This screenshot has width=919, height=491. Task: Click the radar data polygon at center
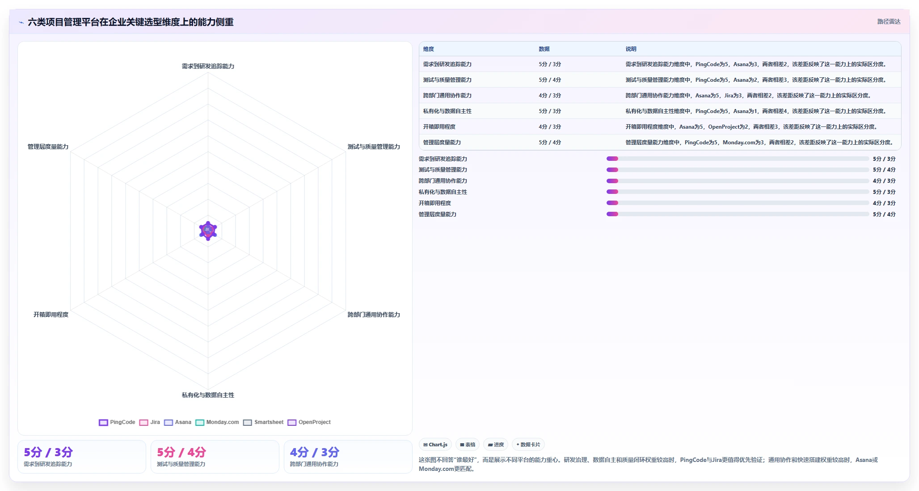(x=208, y=231)
